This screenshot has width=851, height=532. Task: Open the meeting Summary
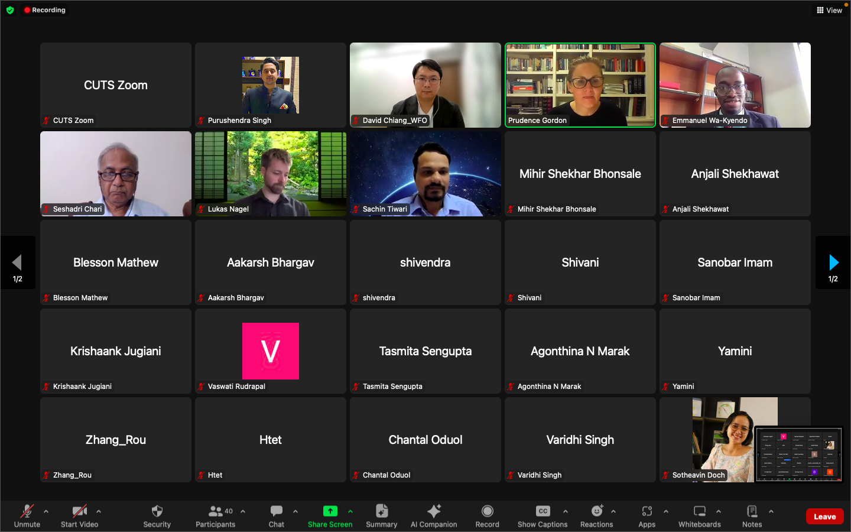381,515
